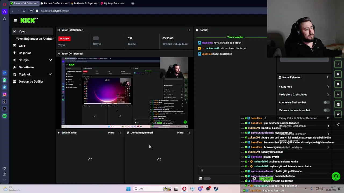This screenshot has height=193, width=344.
Task: Open Telegram in Opera sidebar
Action: (4, 87)
